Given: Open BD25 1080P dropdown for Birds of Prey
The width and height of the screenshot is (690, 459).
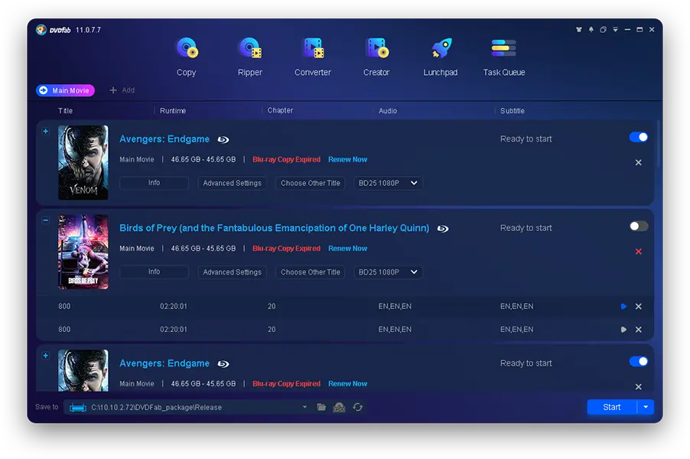Looking at the screenshot, I should 388,272.
